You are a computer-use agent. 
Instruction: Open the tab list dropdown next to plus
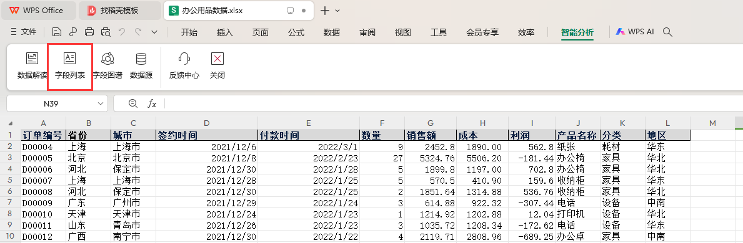click(x=337, y=11)
